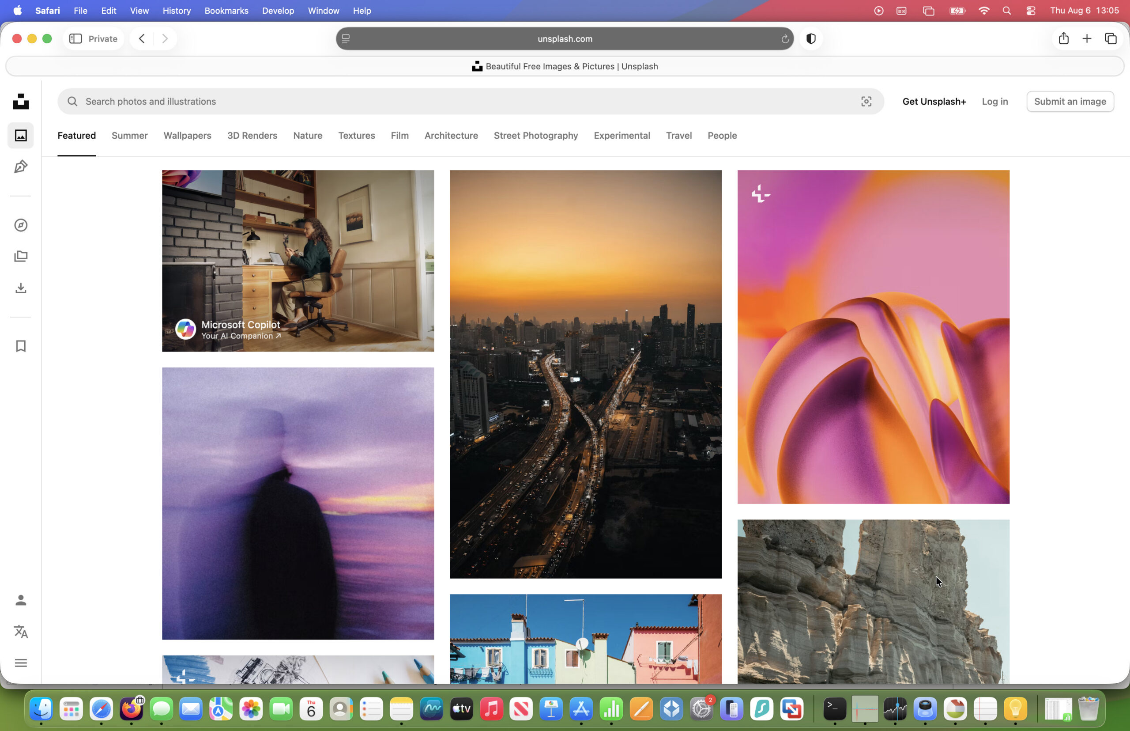1130x731 pixels.
Task: Open a new tab with the plus icon
Action: tap(1087, 38)
